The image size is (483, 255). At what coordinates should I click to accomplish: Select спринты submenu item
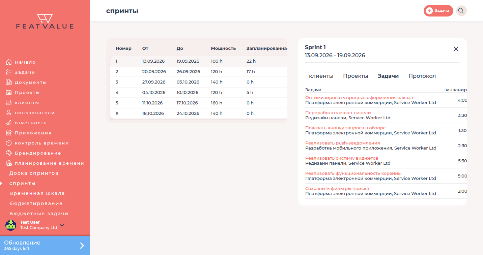pyautogui.click(x=22, y=183)
